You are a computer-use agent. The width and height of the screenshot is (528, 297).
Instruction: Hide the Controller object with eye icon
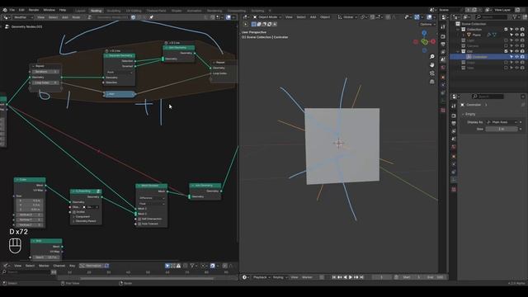coord(517,57)
